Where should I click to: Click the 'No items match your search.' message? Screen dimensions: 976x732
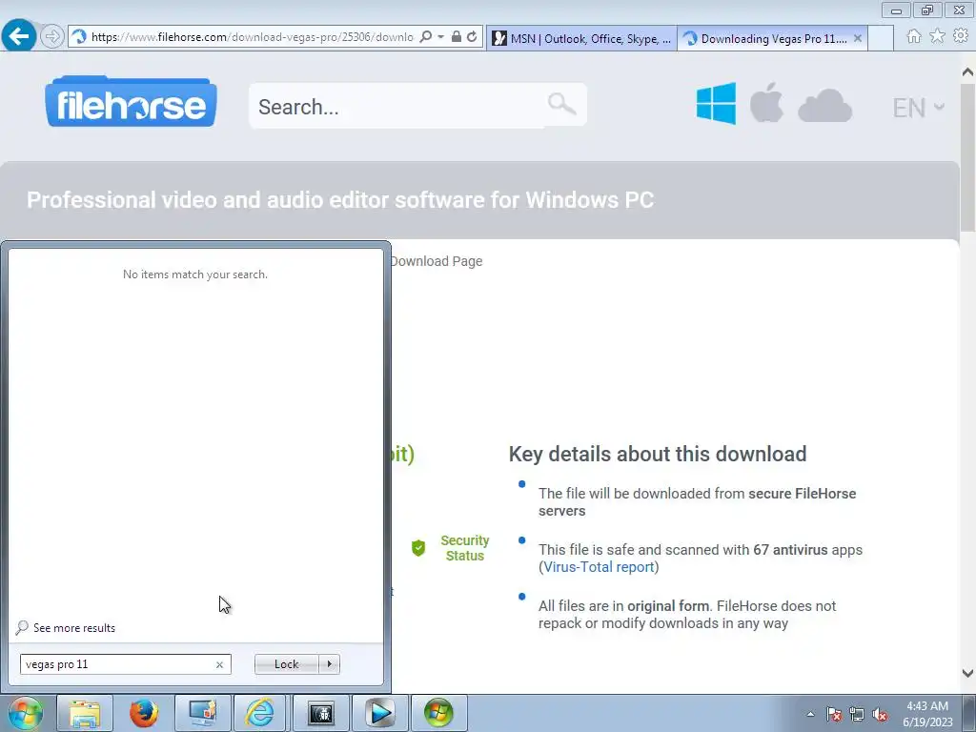[195, 274]
